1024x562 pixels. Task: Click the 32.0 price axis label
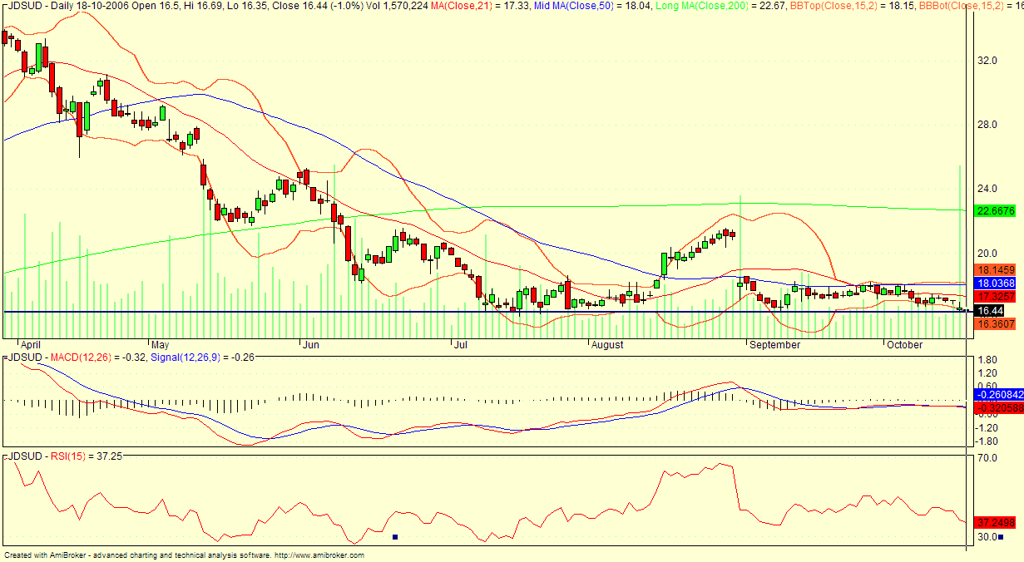pos(988,61)
